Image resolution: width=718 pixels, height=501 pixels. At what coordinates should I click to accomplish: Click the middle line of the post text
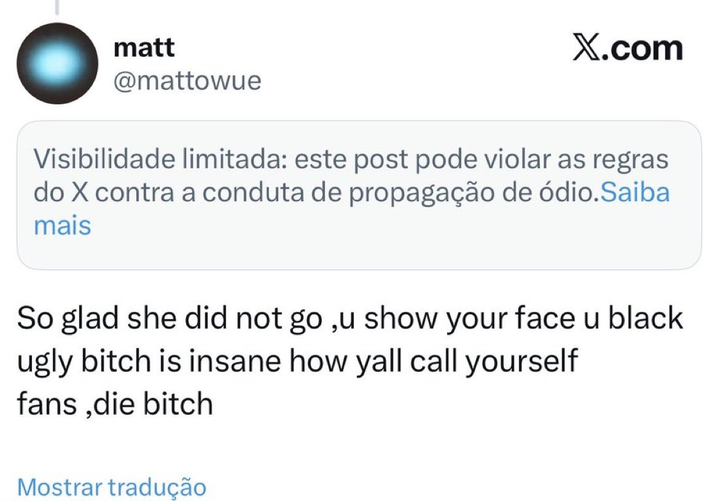coord(298,361)
